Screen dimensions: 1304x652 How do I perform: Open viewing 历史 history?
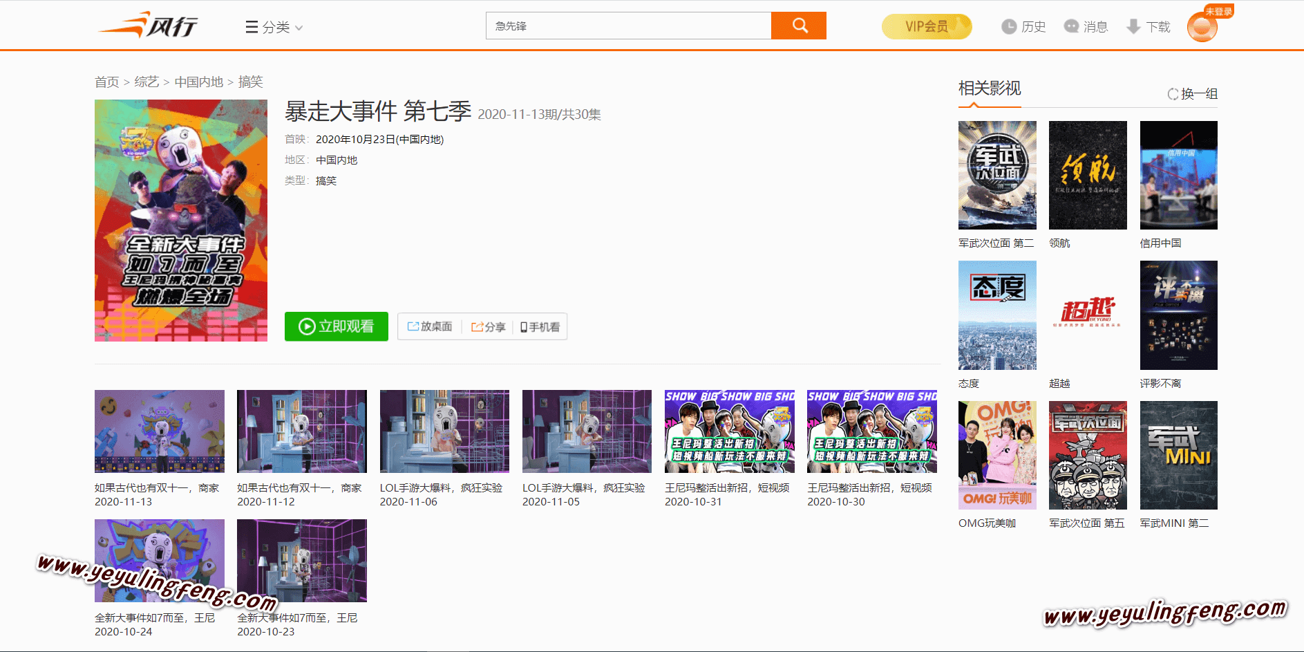(x=1023, y=26)
